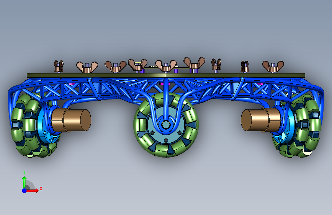Select the axle hub of the center wheel
The image size is (332, 215).
[166, 125]
